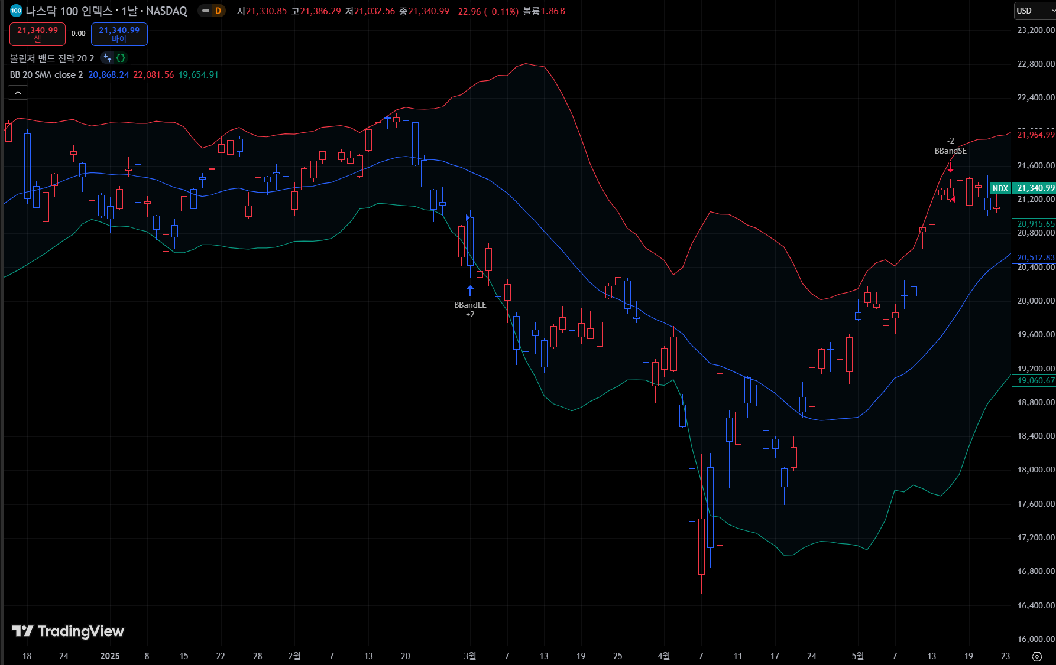Click the volume value 볼륨1.86B
This screenshot has height=665, width=1056.
(x=544, y=11)
